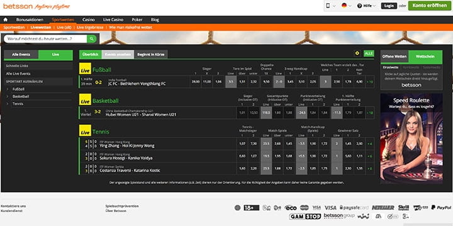
Task: Open Kontaktiere uns Kundendienst footer link
Action: (13, 208)
